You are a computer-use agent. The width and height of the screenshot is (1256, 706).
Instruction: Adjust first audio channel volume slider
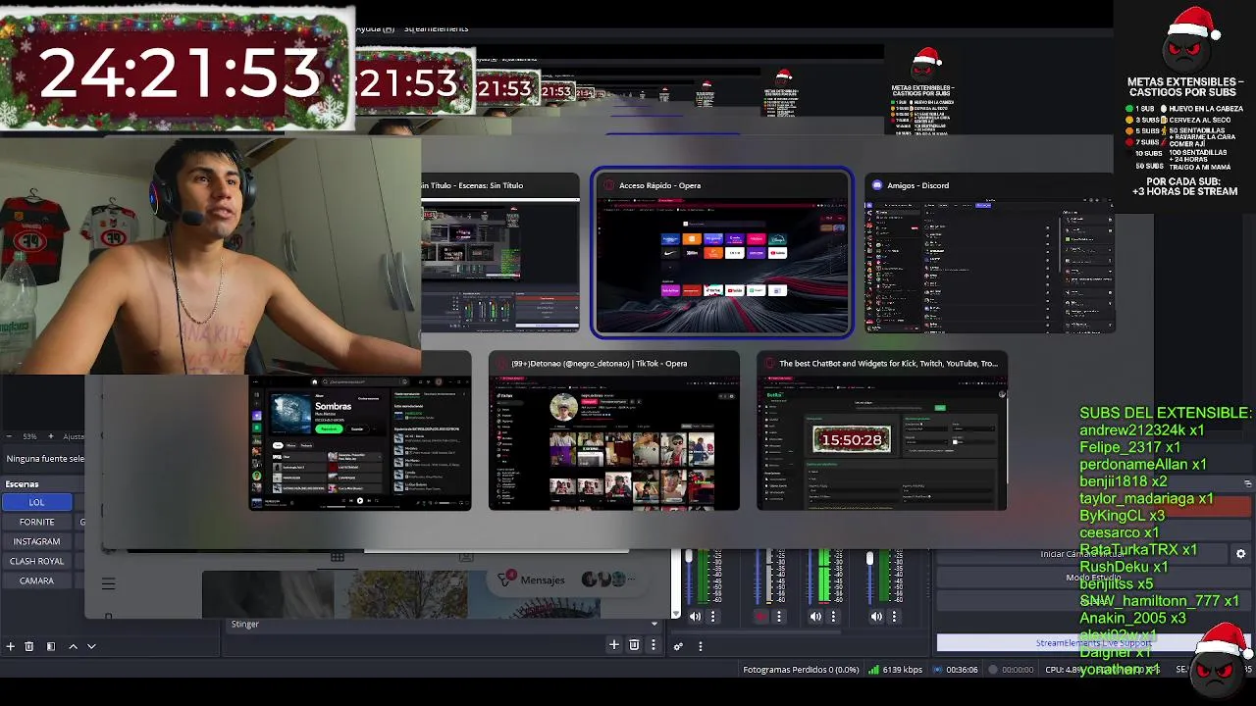689,558
